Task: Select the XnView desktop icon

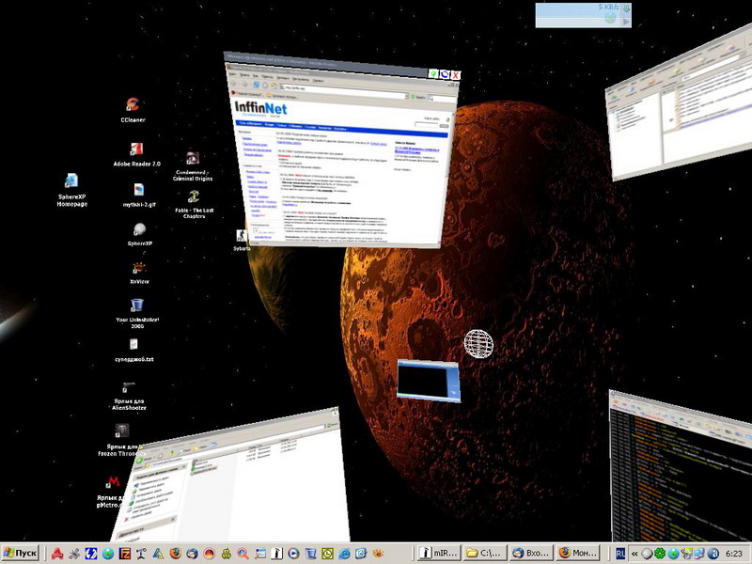Action: 138,265
